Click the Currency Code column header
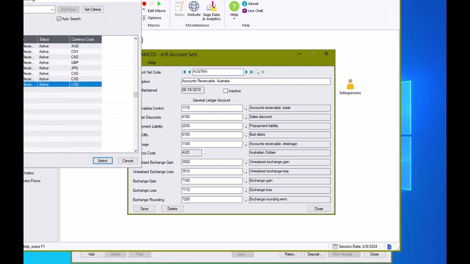The width and height of the screenshot is (470, 264). (85, 39)
